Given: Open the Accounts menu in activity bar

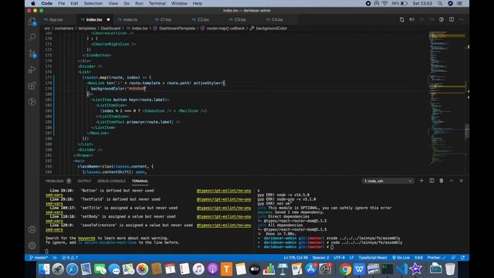Looking at the screenshot, I should [x=32, y=229].
